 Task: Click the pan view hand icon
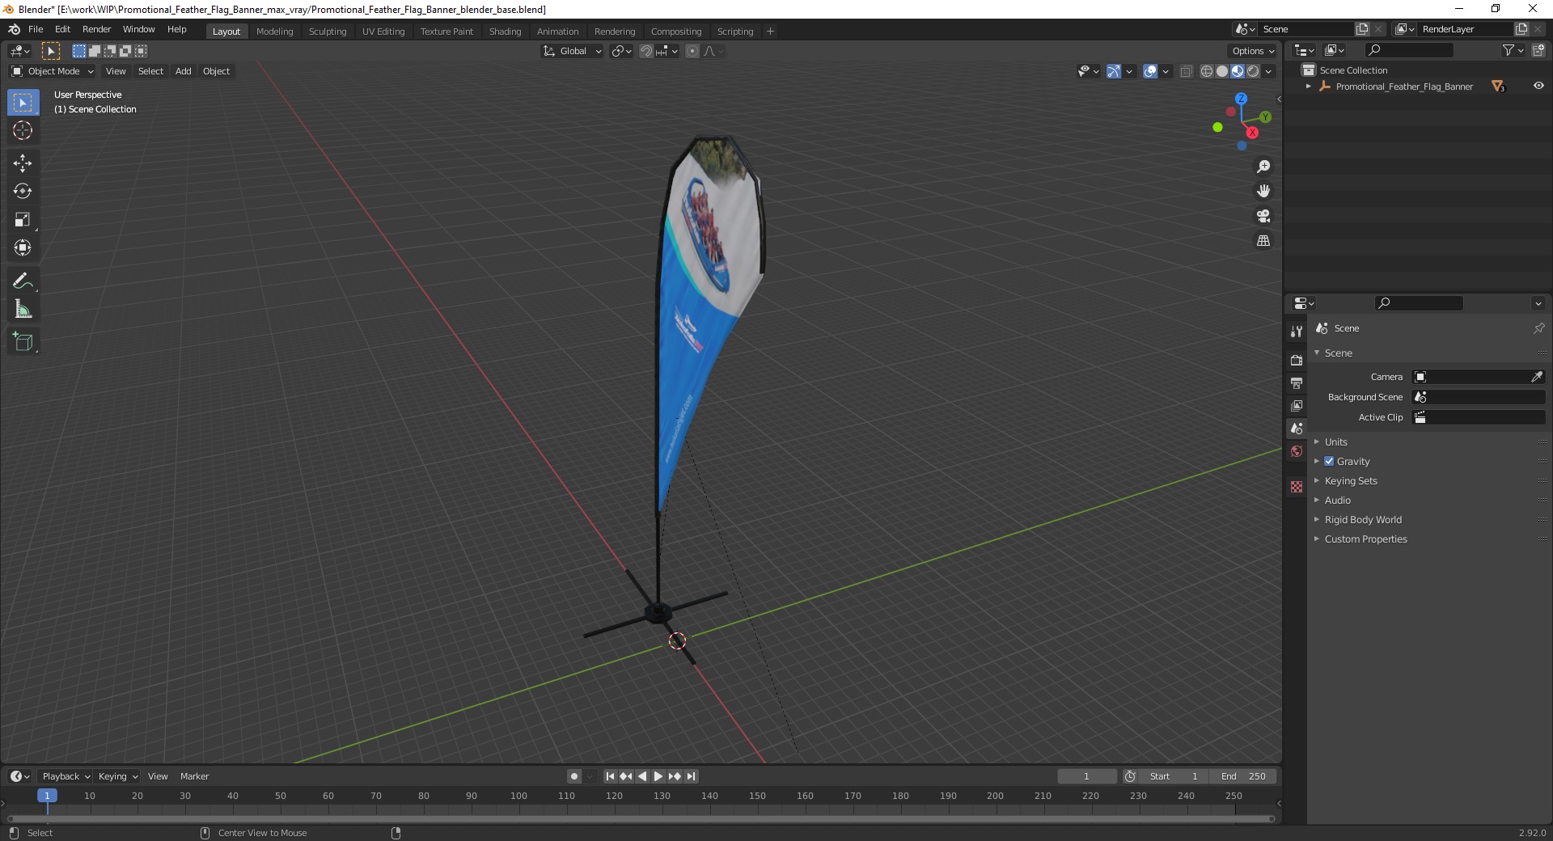point(1263,191)
